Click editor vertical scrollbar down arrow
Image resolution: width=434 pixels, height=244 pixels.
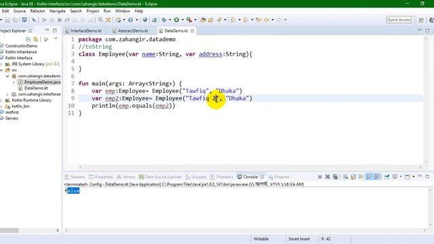tap(426, 161)
